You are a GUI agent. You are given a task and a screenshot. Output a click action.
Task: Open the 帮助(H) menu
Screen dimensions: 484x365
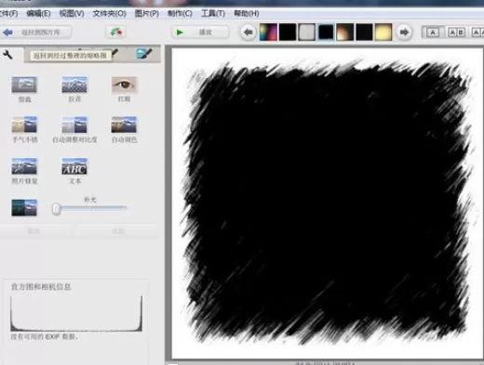point(247,14)
